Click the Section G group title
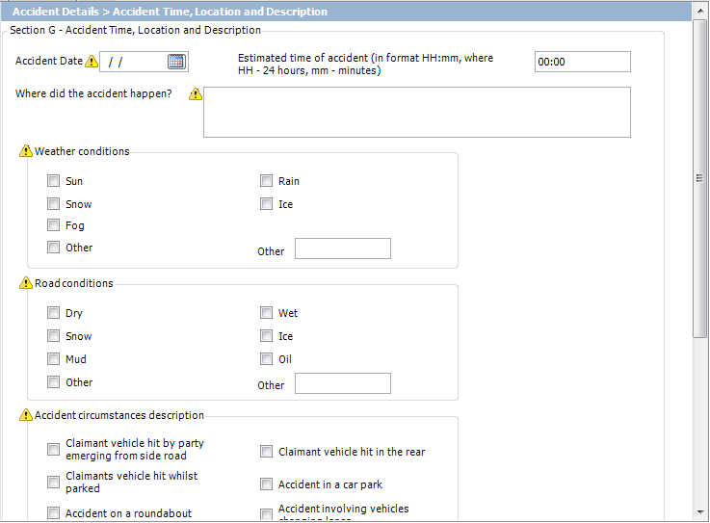 [136, 30]
